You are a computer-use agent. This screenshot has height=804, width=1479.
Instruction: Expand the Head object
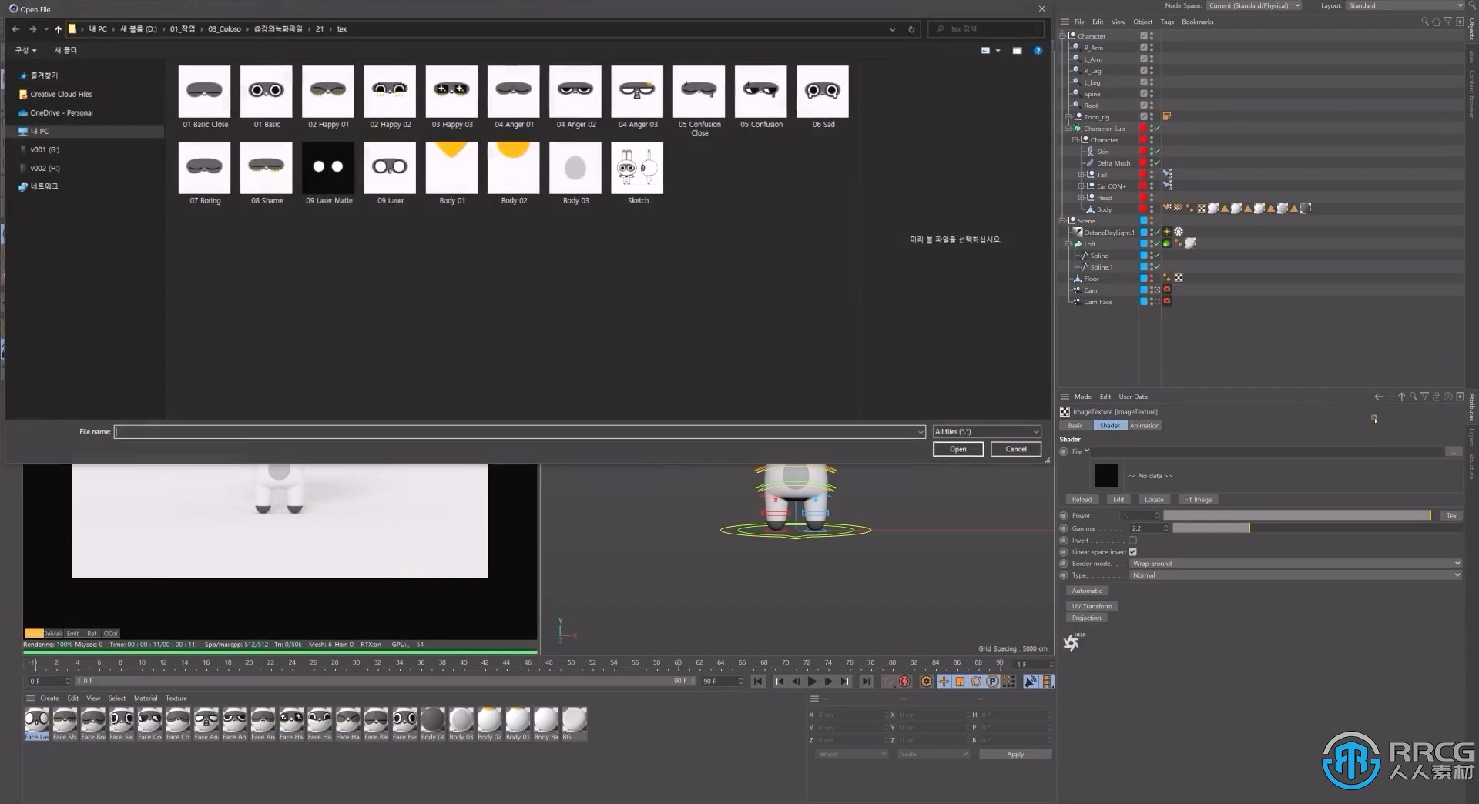click(1081, 198)
